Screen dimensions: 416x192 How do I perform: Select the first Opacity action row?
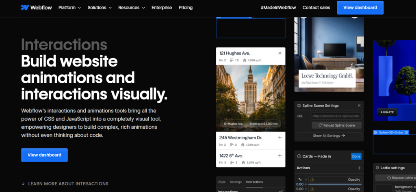(335, 179)
